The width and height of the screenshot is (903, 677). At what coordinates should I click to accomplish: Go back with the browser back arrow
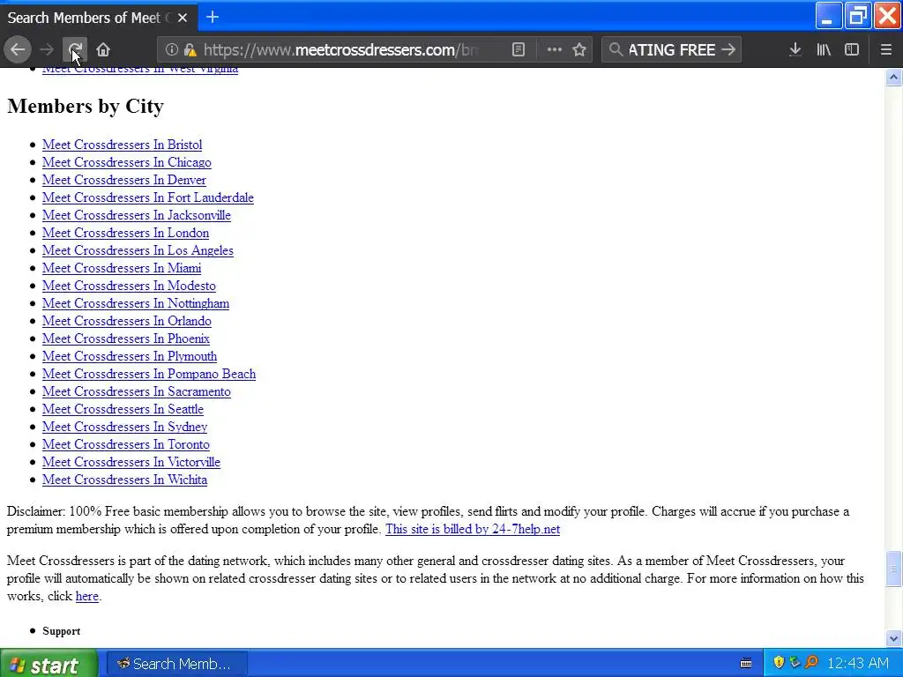[18, 50]
